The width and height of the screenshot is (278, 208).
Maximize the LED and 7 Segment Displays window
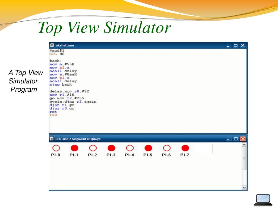click(x=236, y=139)
